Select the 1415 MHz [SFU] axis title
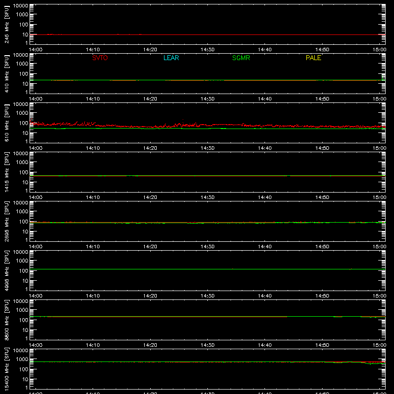Viewport: 394px width, 394px height. coord(7,172)
